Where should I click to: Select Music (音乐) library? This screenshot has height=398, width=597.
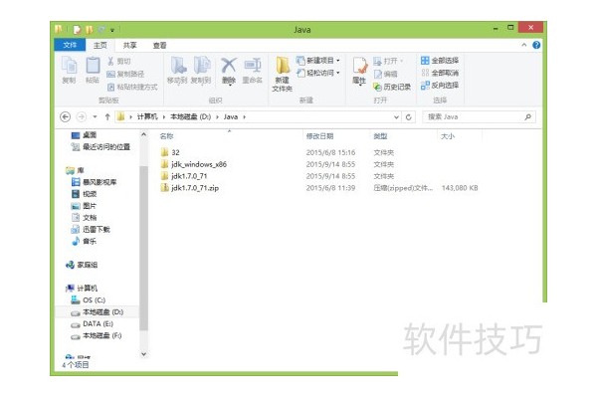(x=85, y=241)
